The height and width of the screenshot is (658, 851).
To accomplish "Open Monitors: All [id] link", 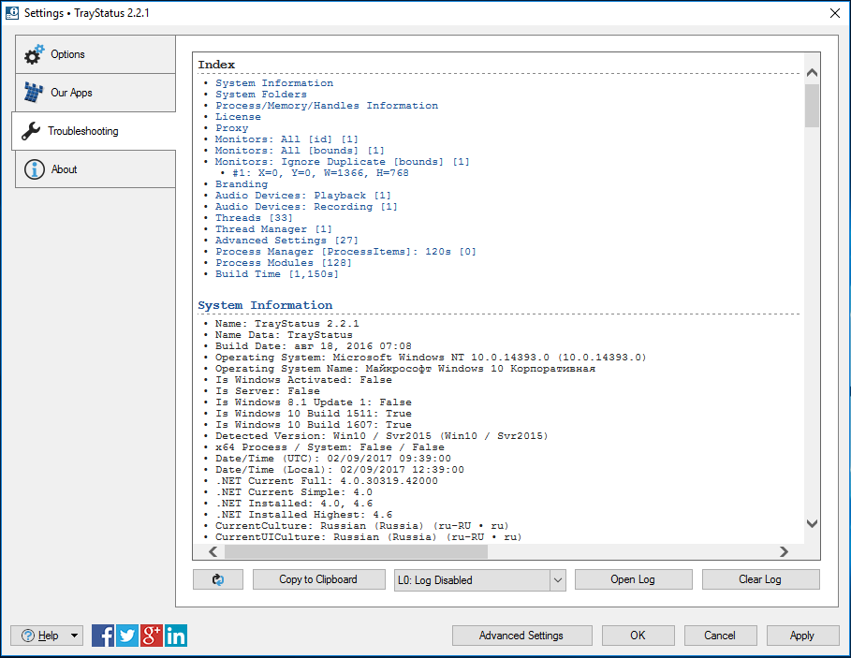I will (x=286, y=139).
